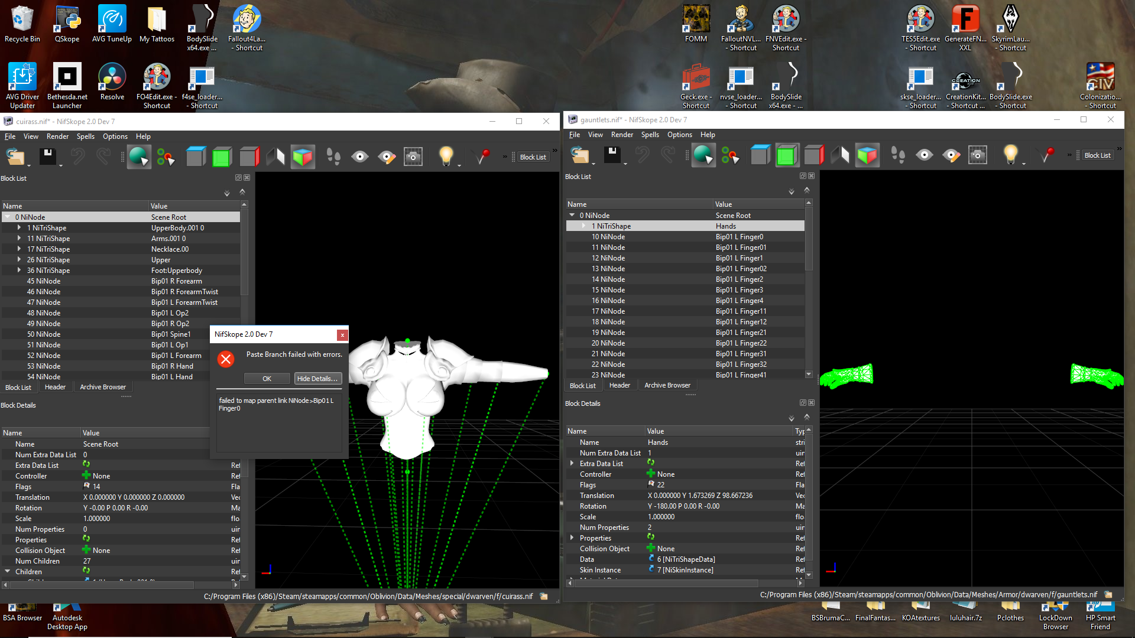Screen dimensions: 1135x638
Task: Toggle lighting bulb in gauntlets toolbar
Action: pos(1010,155)
